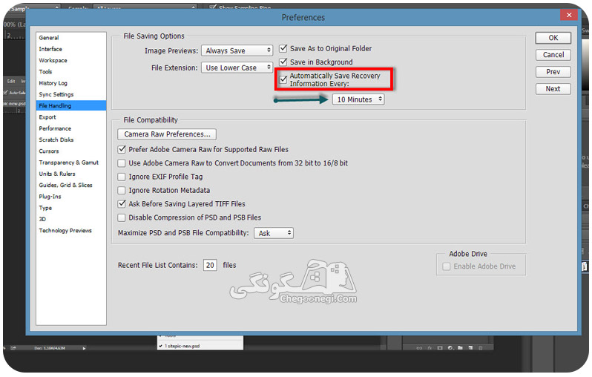Click the Recent File List count field
The height and width of the screenshot is (377, 592).
pyautogui.click(x=210, y=265)
